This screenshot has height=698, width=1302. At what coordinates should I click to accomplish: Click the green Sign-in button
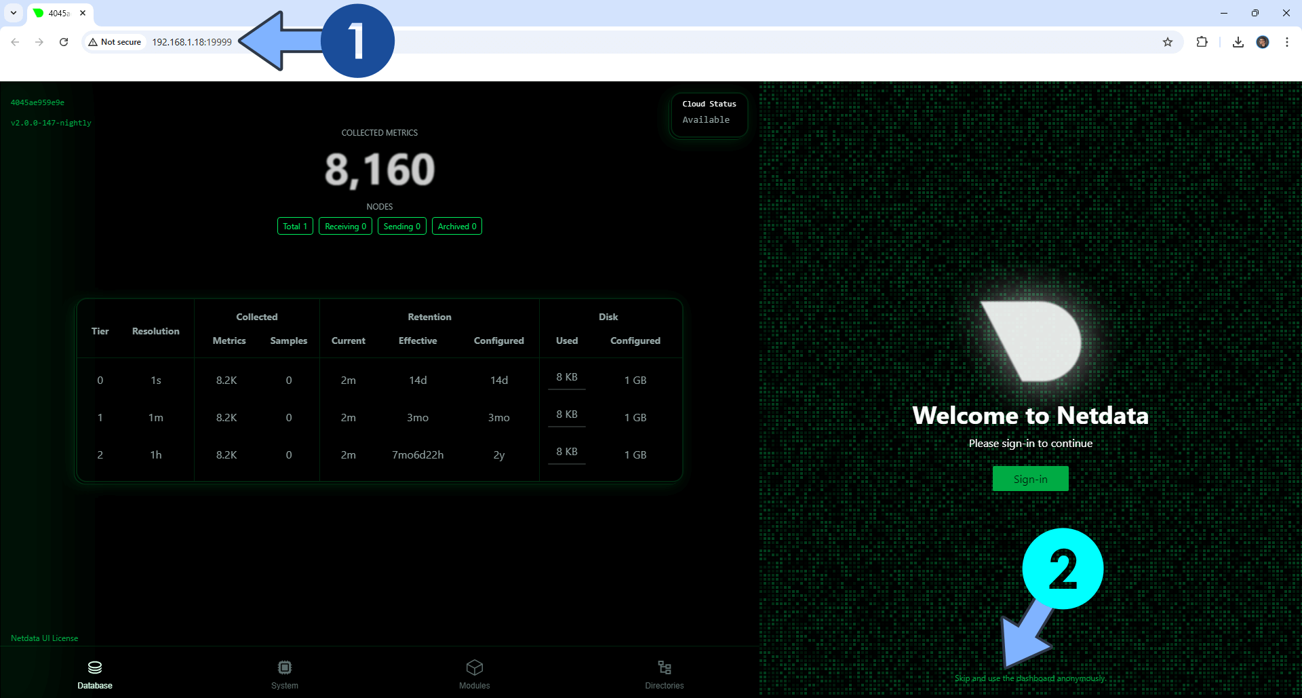tap(1030, 479)
